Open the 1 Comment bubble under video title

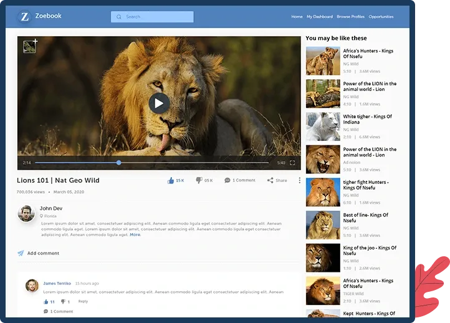(227, 180)
